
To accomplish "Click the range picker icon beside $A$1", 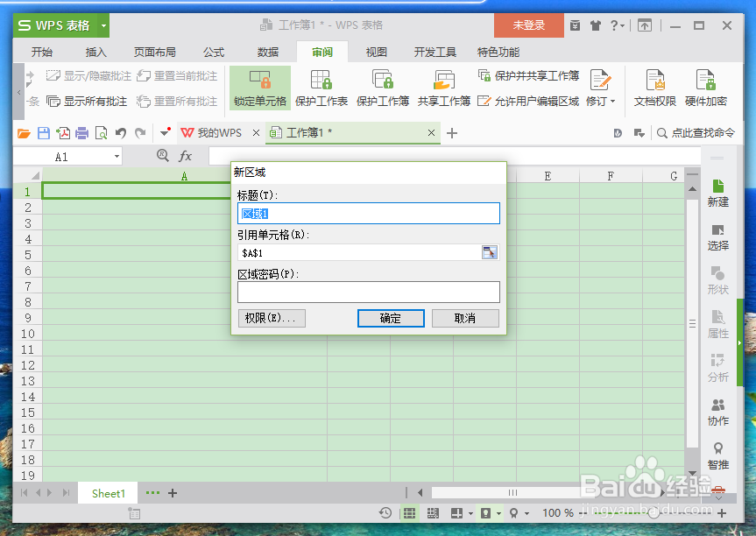I will point(490,252).
